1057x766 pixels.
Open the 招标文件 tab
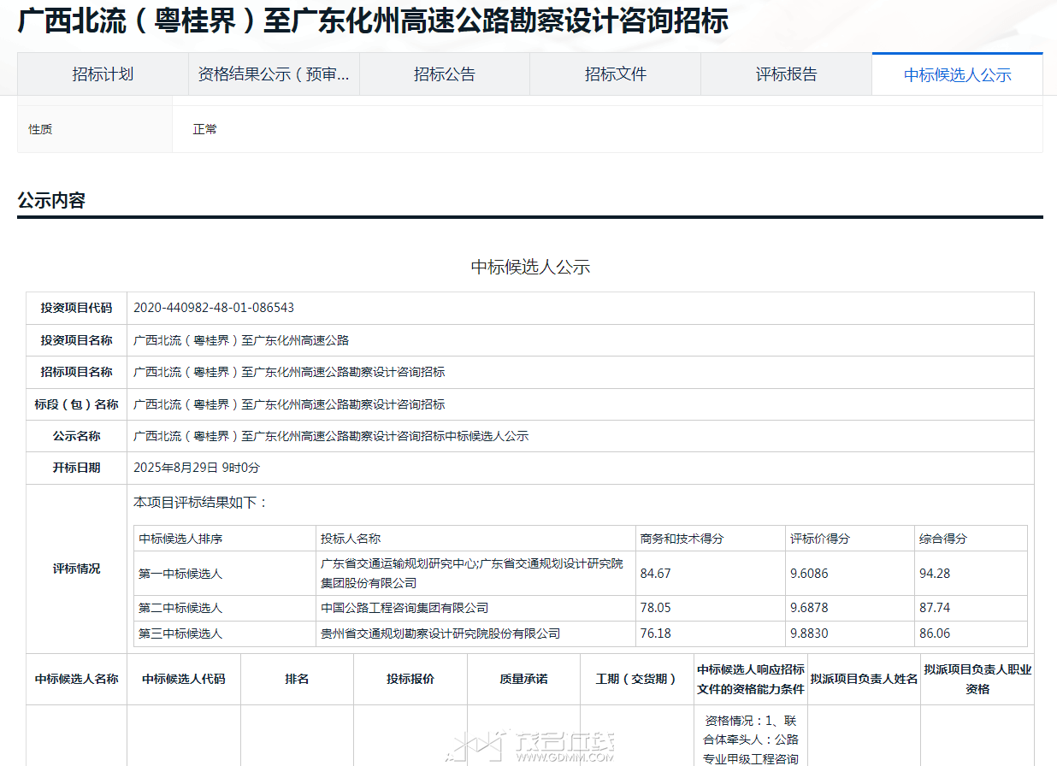point(616,74)
